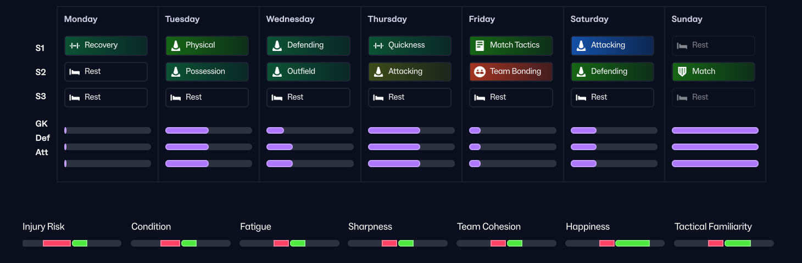Click Sunday's GK intensity bar
This screenshot has height=263, width=802.
715,130
